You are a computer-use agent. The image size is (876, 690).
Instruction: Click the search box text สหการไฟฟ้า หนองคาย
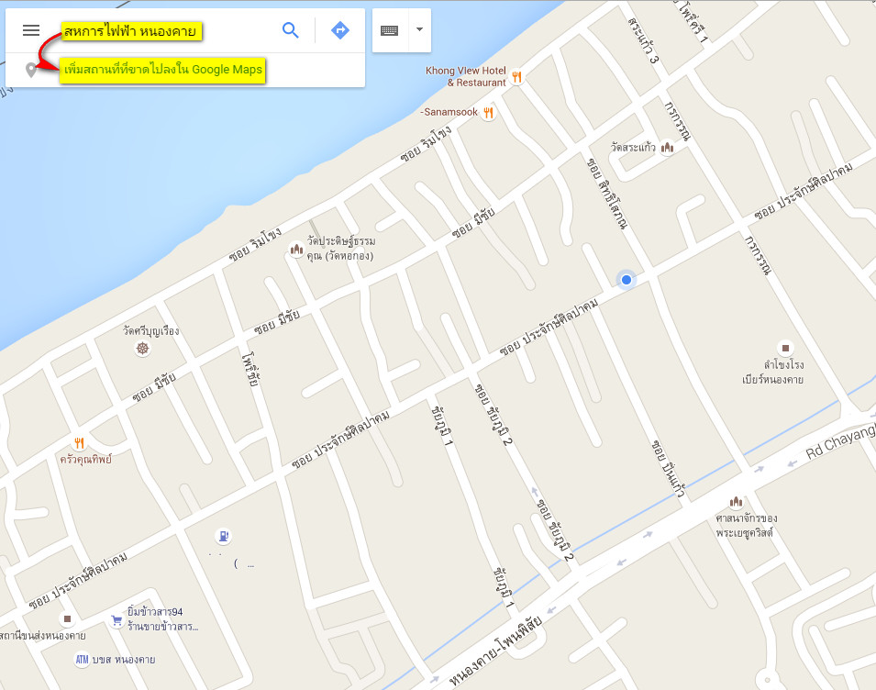click(131, 30)
